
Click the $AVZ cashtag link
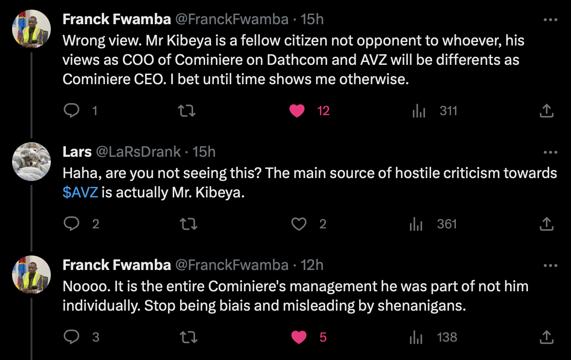(x=80, y=192)
